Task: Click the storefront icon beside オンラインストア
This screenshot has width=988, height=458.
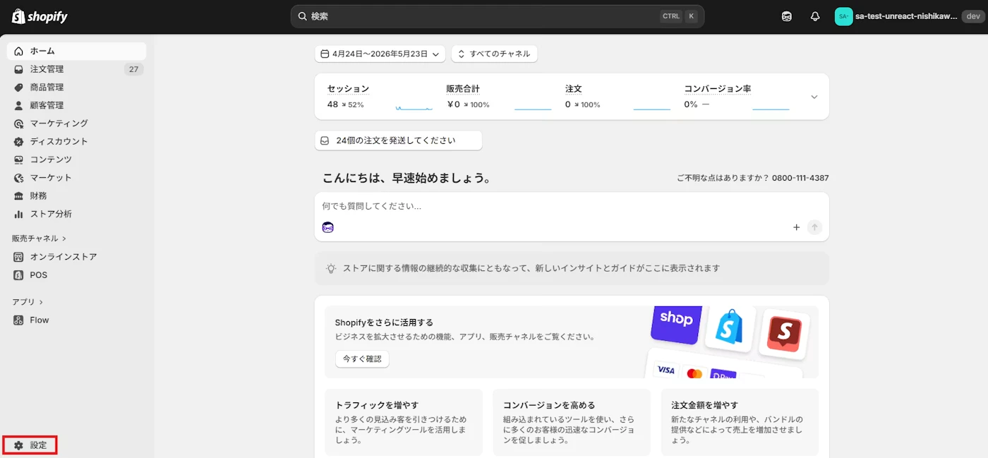Action: pyautogui.click(x=18, y=257)
